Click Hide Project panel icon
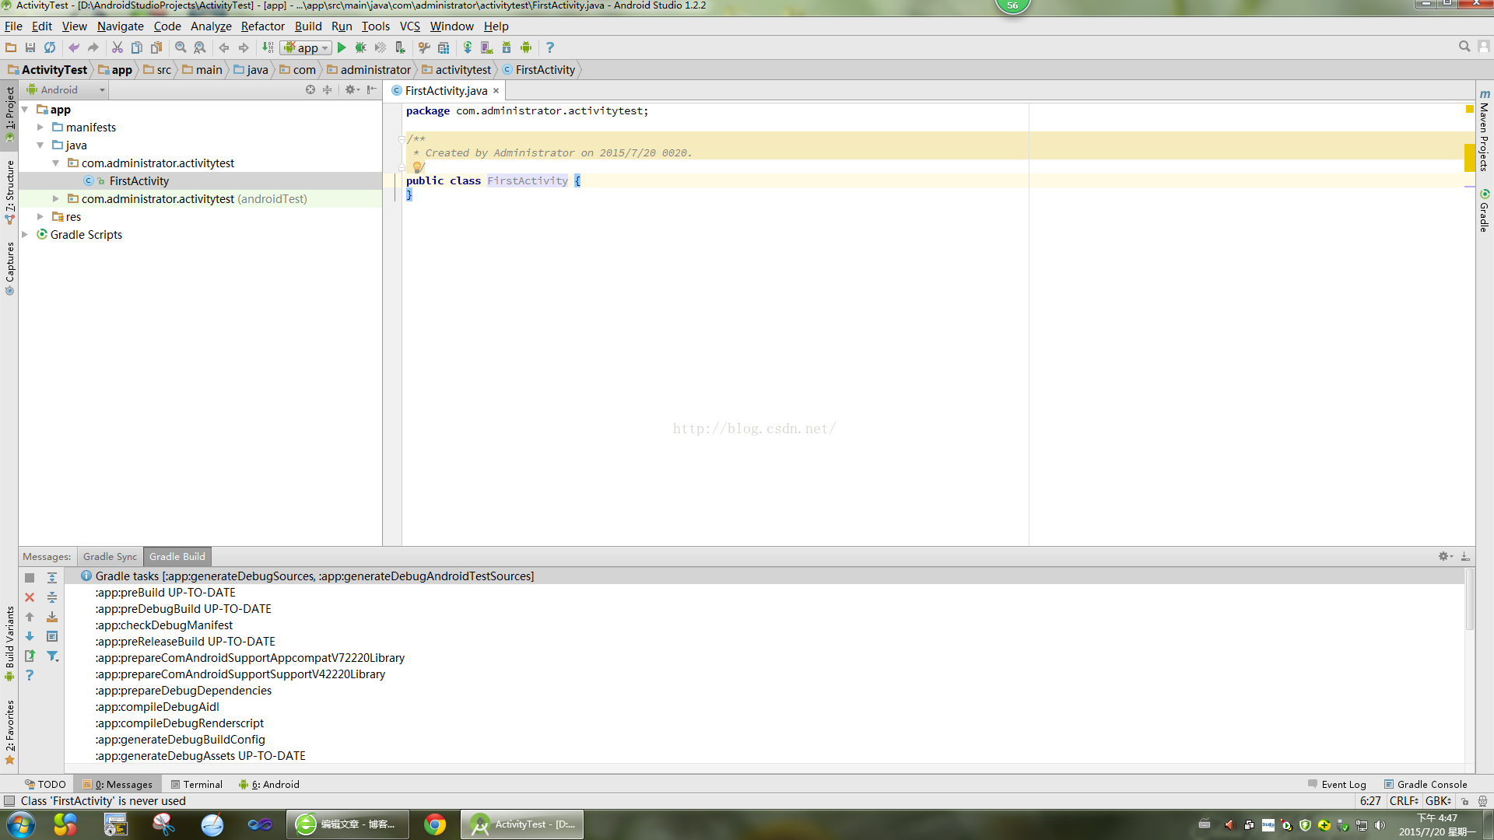 (x=372, y=89)
